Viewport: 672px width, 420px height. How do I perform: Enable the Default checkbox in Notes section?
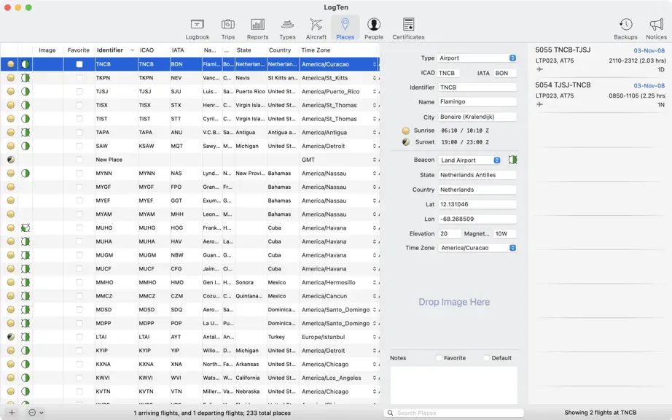[486, 358]
